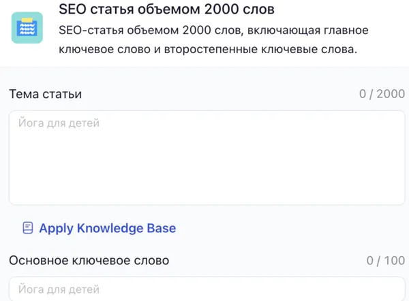Click the Тема статьи field label
Image resolution: width=409 pixels, height=301 pixels.
pyautogui.click(x=45, y=94)
